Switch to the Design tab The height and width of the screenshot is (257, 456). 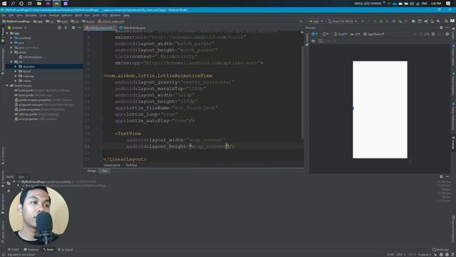[92, 171]
